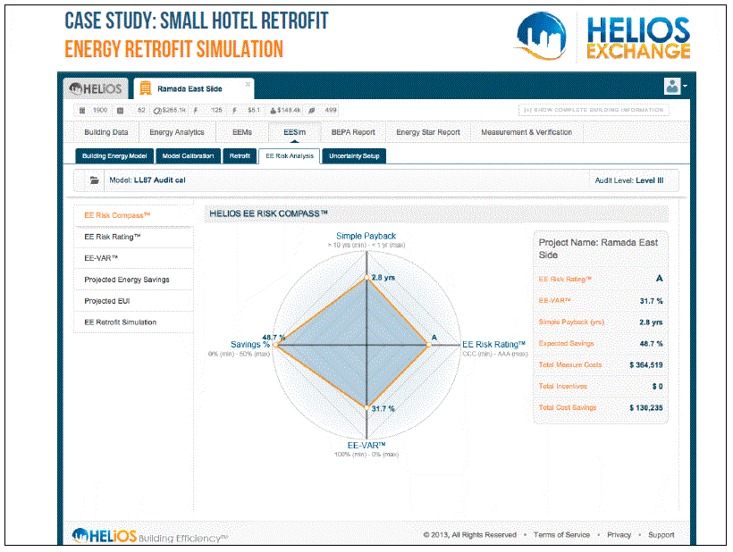Viewport: 733px width, 552px height.
Task: Open the Uncertainty Setup subtab
Action: tap(353, 155)
